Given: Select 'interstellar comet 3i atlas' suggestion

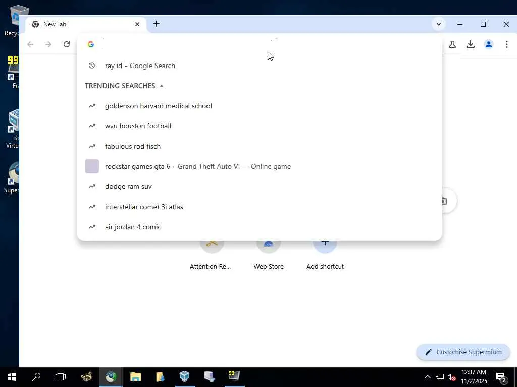Looking at the screenshot, I should coord(260,207).
